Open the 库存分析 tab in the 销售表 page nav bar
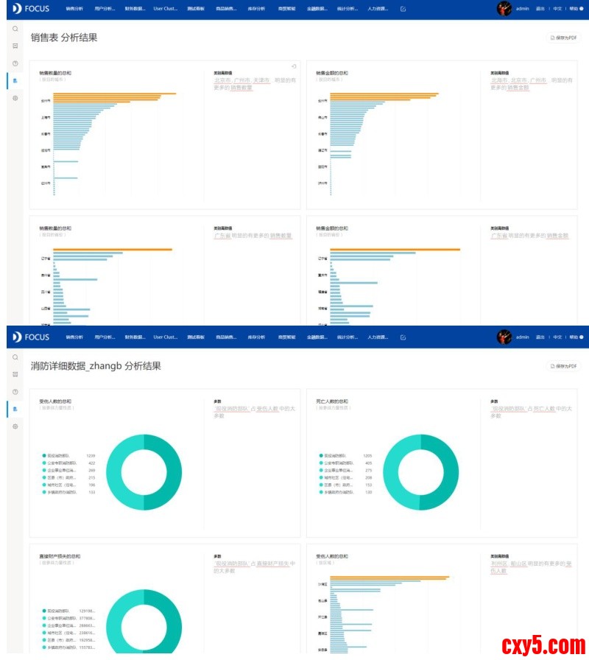 [x=256, y=8]
